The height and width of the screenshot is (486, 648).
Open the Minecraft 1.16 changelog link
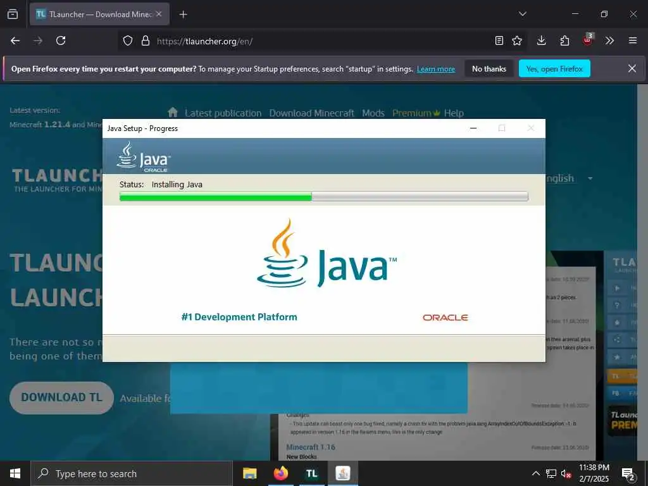click(x=311, y=447)
